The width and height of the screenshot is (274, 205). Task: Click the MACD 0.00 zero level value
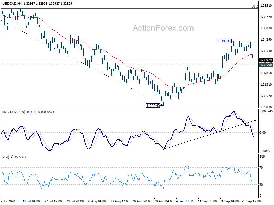[263, 133]
